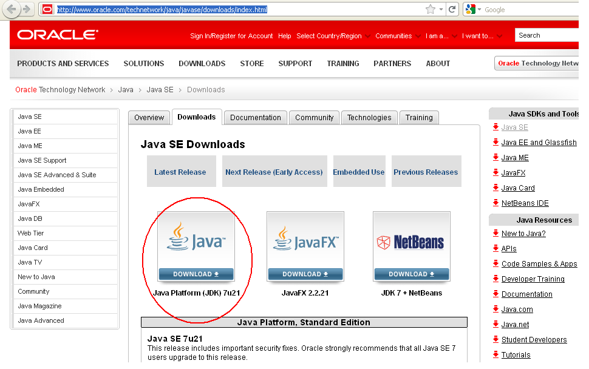Viewport: 589px width, 369px height.
Task: Open the Partners navigation item
Action: click(x=392, y=64)
